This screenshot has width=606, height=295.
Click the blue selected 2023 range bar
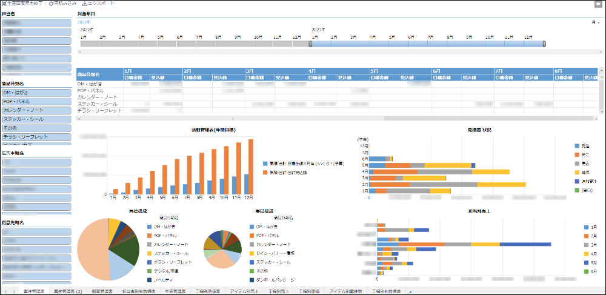click(x=427, y=44)
